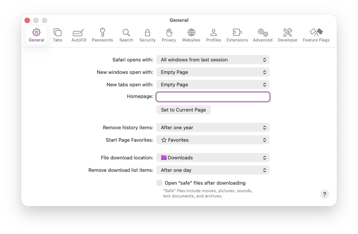Click the help question mark button
358x234 pixels.
tap(324, 194)
